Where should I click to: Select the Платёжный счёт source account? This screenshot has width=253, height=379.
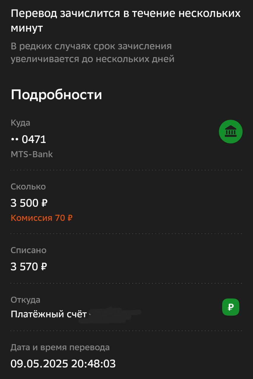[49, 314]
